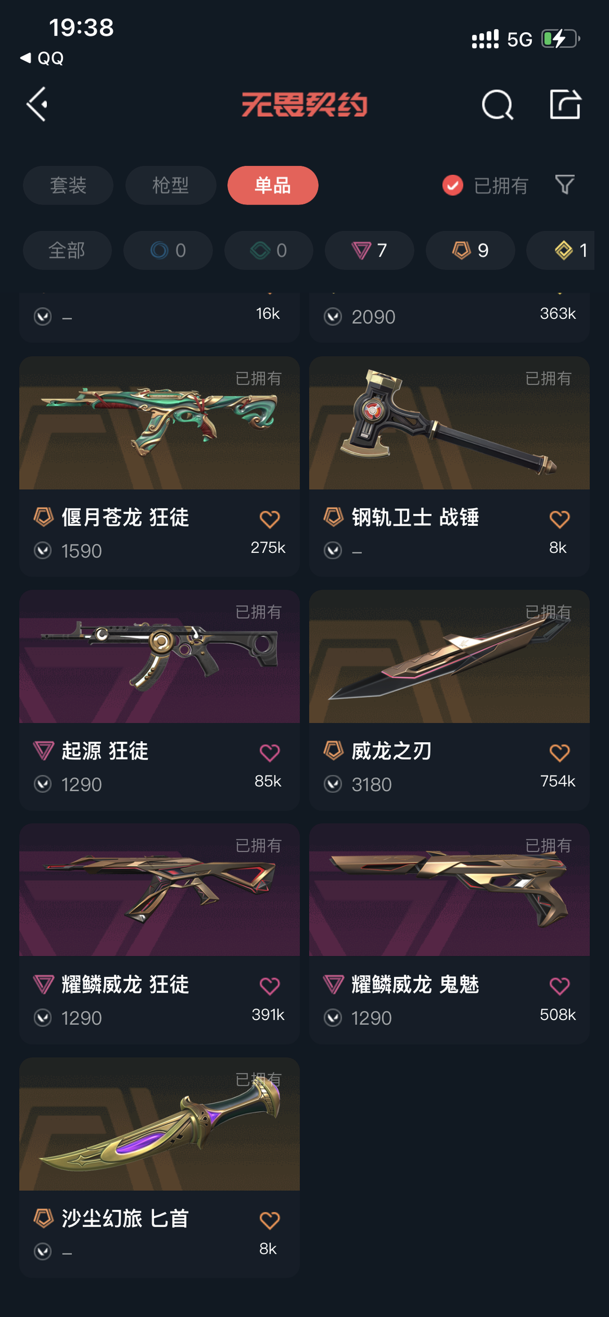Open the search magnifier icon
The width and height of the screenshot is (609, 1317).
(497, 105)
